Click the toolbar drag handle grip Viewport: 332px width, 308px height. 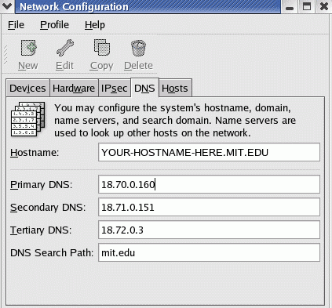[5, 55]
